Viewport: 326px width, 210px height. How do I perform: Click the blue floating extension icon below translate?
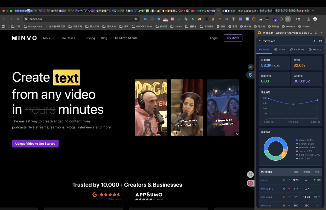click(x=250, y=75)
